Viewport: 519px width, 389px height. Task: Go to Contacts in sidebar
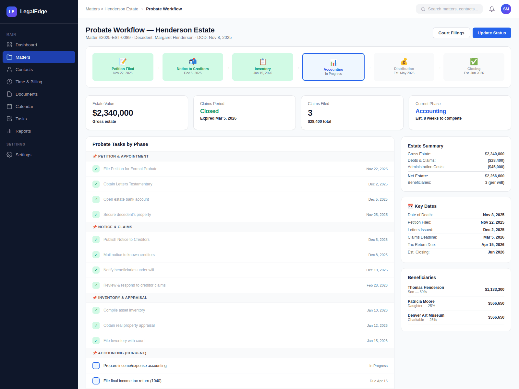(39, 69)
